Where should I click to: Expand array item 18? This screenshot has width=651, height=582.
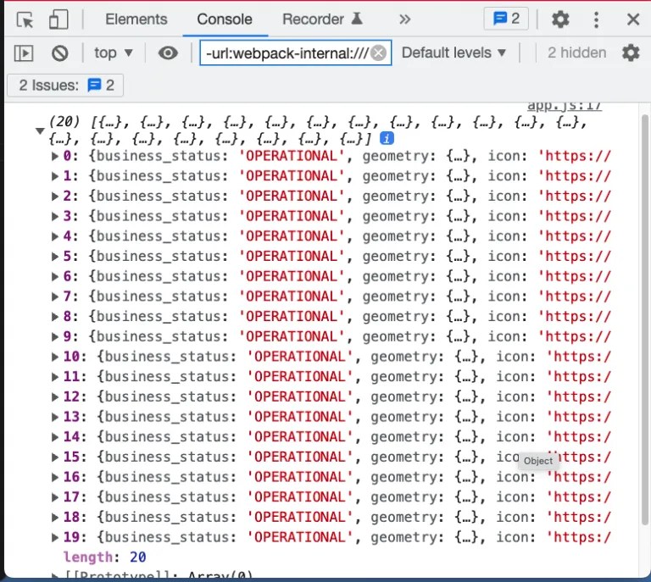tap(55, 517)
